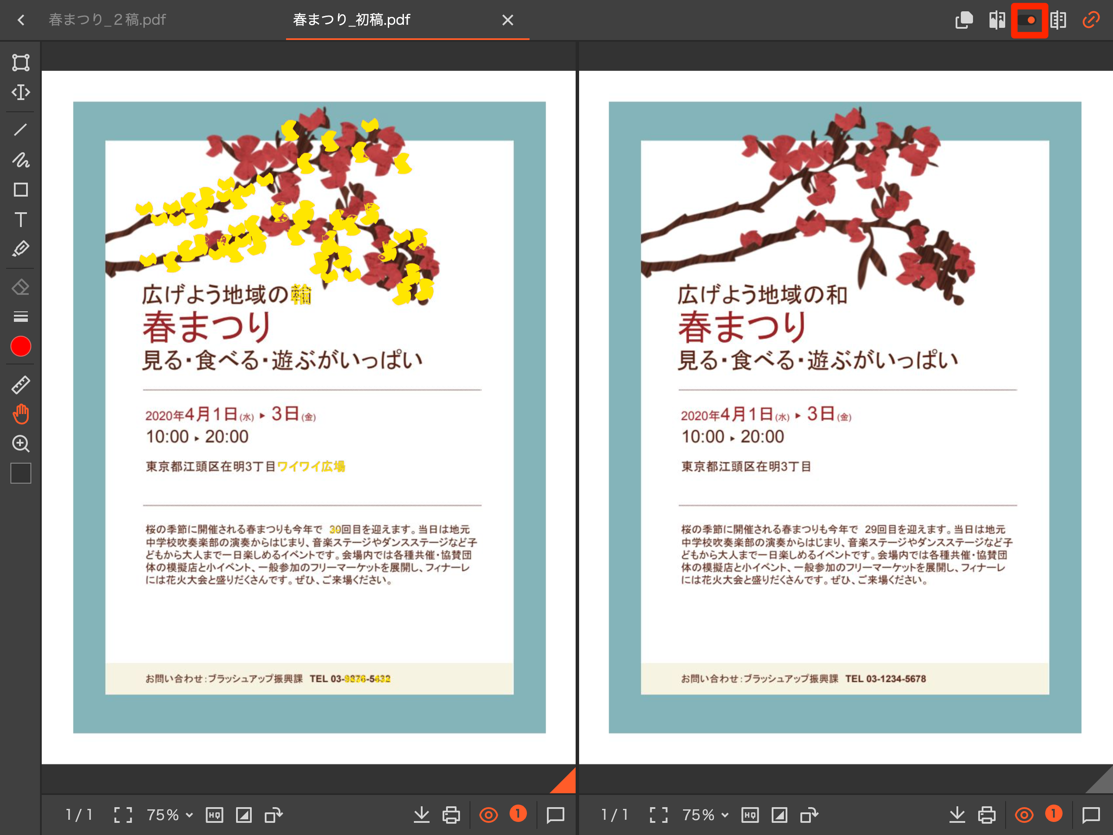This screenshot has width=1113, height=835.
Task: Select the rectangle shape tool
Action: click(x=20, y=190)
